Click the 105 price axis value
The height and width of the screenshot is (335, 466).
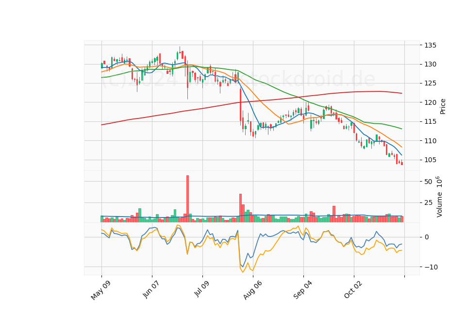pyautogui.click(x=431, y=160)
